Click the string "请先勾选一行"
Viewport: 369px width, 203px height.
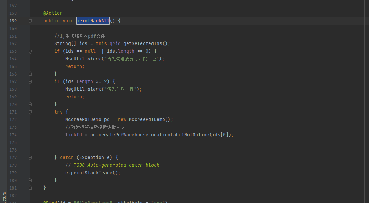pos(120,89)
